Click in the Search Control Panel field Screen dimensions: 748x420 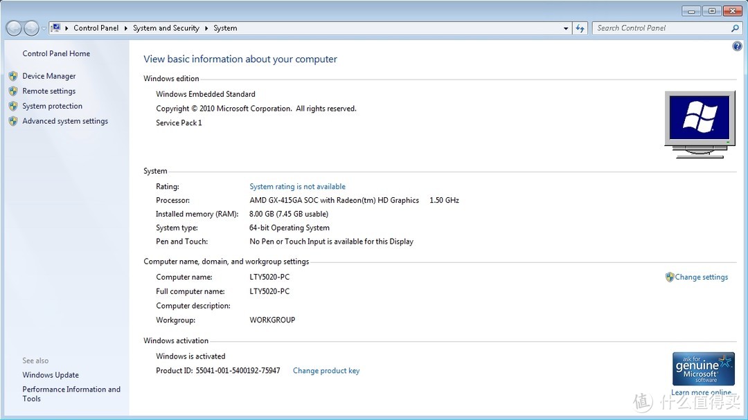coord(658,28)
